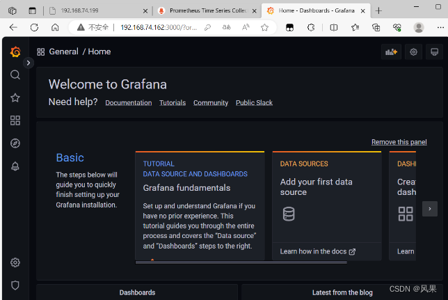448x300 pixels.
Task: Open the Documentation link
Action: 129,103
